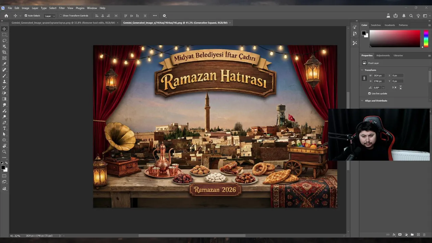
Task: Open the options bar settings gear
Action: pyautogui.click(x=164, y=16)
